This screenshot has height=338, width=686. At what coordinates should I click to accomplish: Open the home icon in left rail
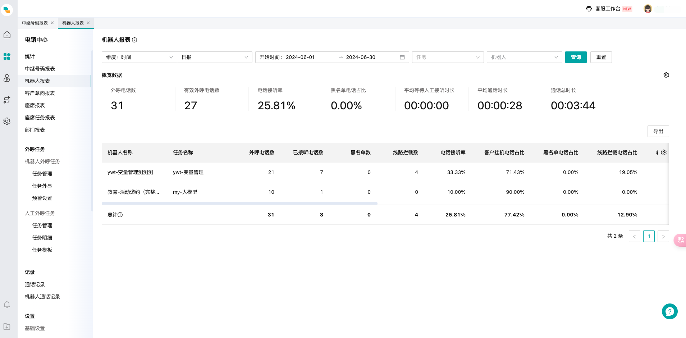coord(7,35)
